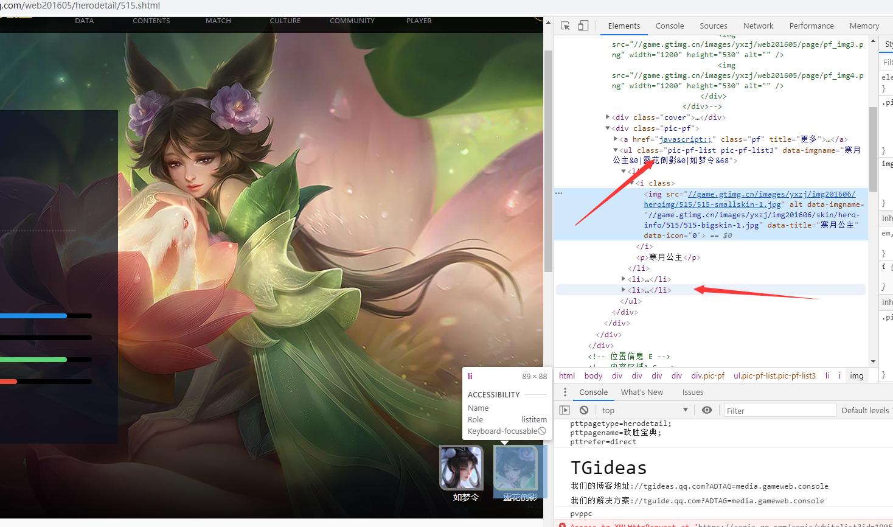Expand the highlighted last li node
This screenshot has width=893, height=527.
click(x=624, y=290)
